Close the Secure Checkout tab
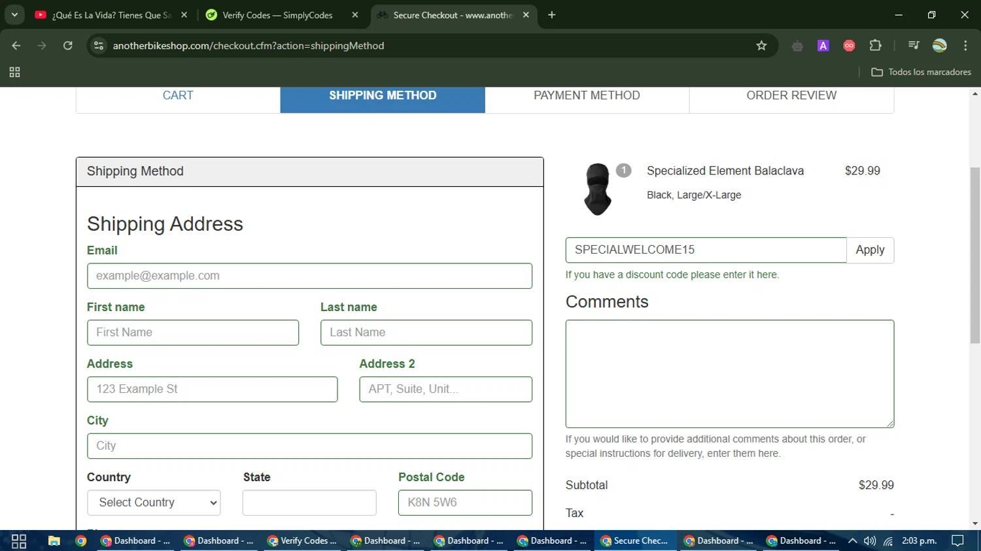The image size is (981, 551). 526,15
